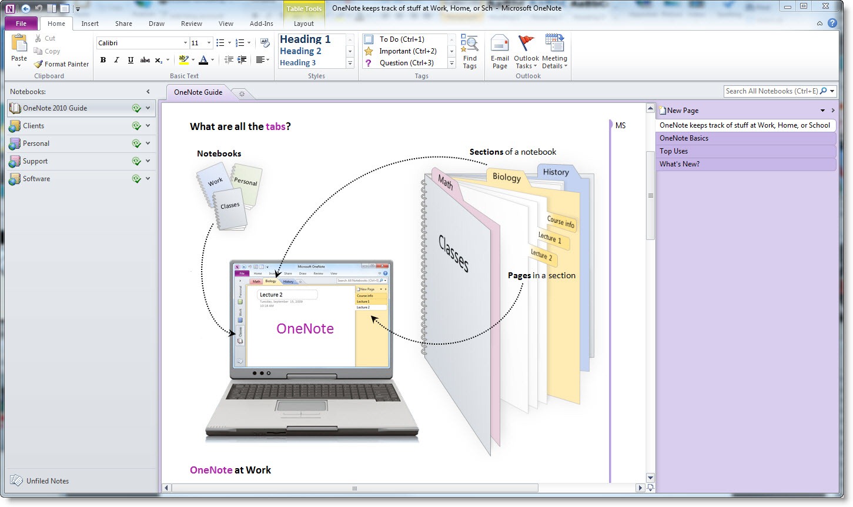
Task: Apply strikethrough formatting
Action: pyautogui.click(x=145, y=59)
